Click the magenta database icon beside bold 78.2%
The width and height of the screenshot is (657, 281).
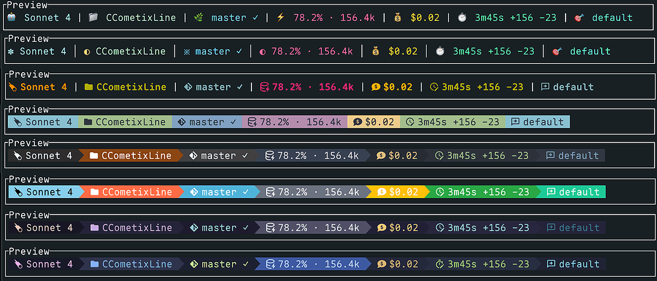pyautogui.click(x=265, y=87)
